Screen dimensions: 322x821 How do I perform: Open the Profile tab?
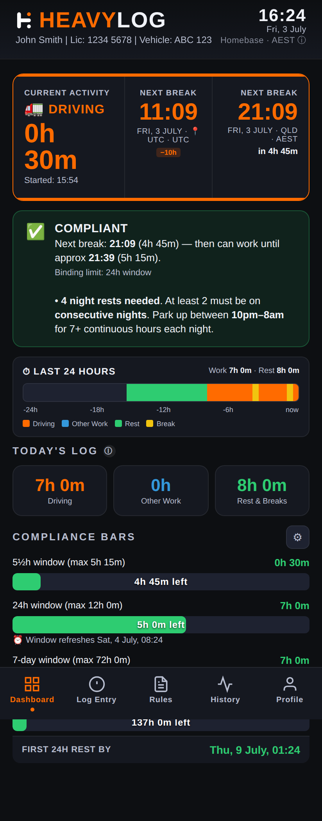(x=290, y=690)
